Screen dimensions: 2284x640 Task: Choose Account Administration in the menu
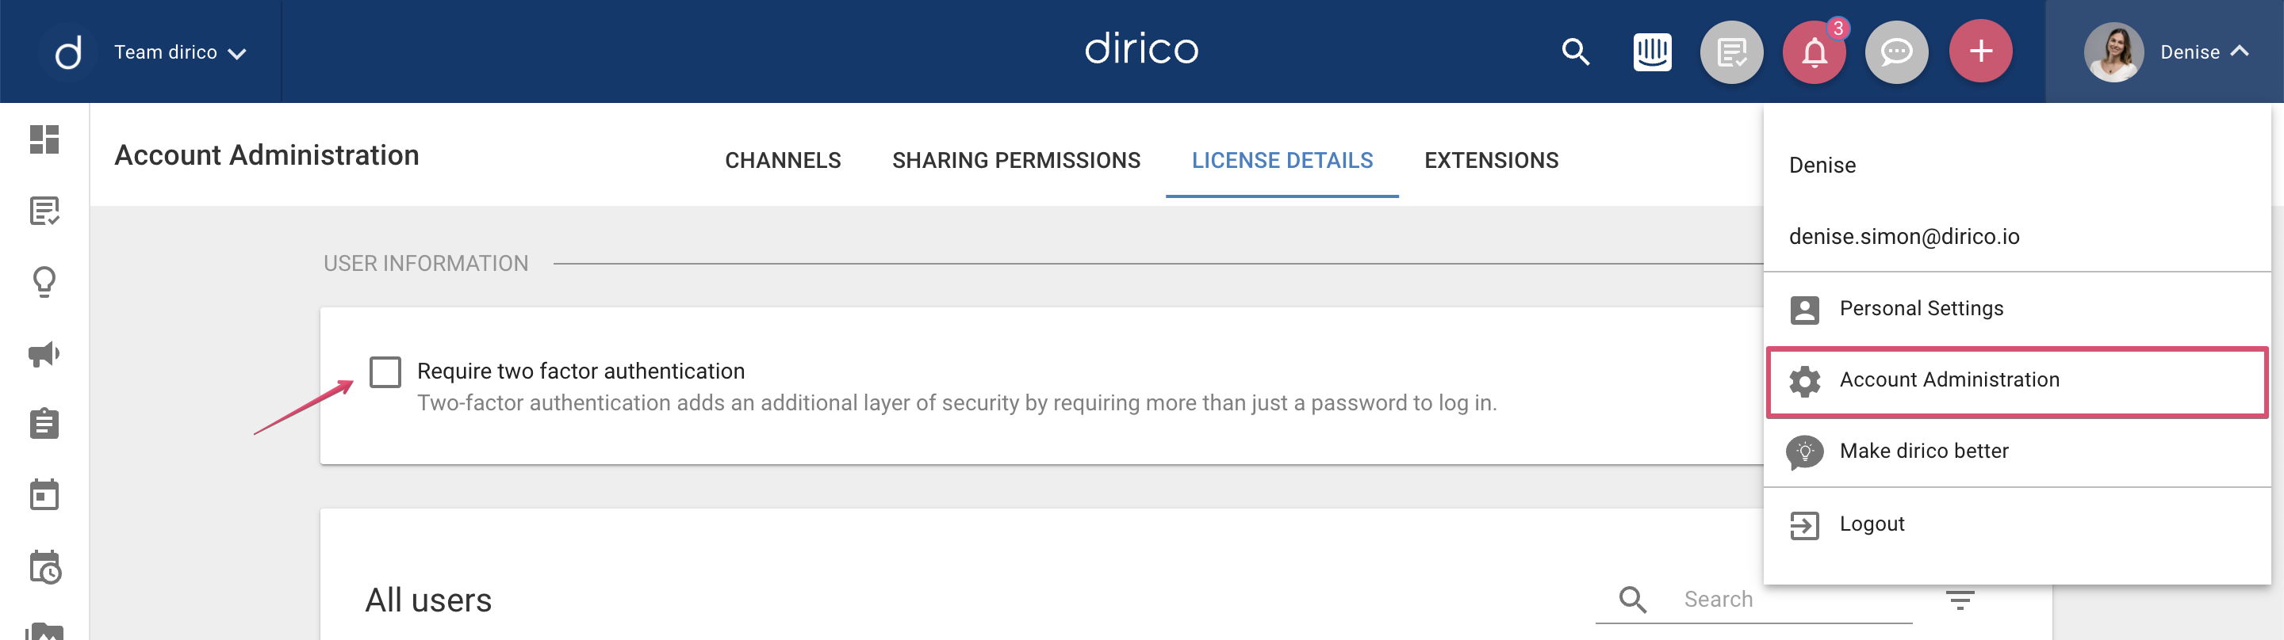coord(1948,379)
